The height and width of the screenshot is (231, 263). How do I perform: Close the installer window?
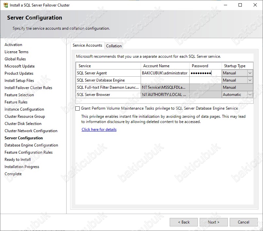pyautogui.click(x=255, y=5)
